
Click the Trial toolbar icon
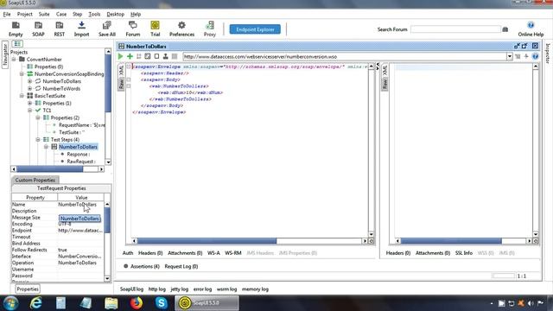pyautogui.click(x=156, y=29)
